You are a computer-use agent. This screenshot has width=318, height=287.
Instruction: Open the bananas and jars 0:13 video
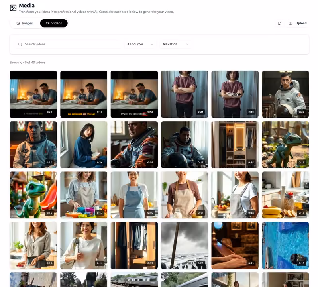pyautogui.click(x=286, y=195)
